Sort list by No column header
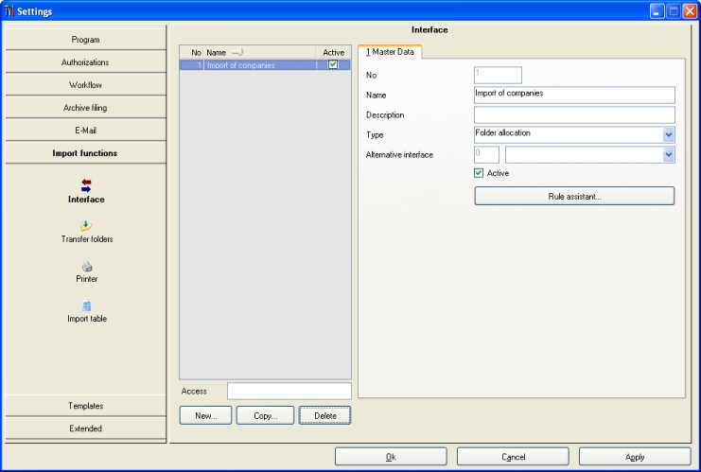The image size is (701, 472). coord(193,53)
